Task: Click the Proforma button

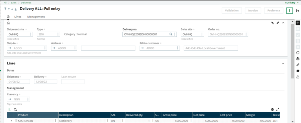Action: tap(274, 11)
